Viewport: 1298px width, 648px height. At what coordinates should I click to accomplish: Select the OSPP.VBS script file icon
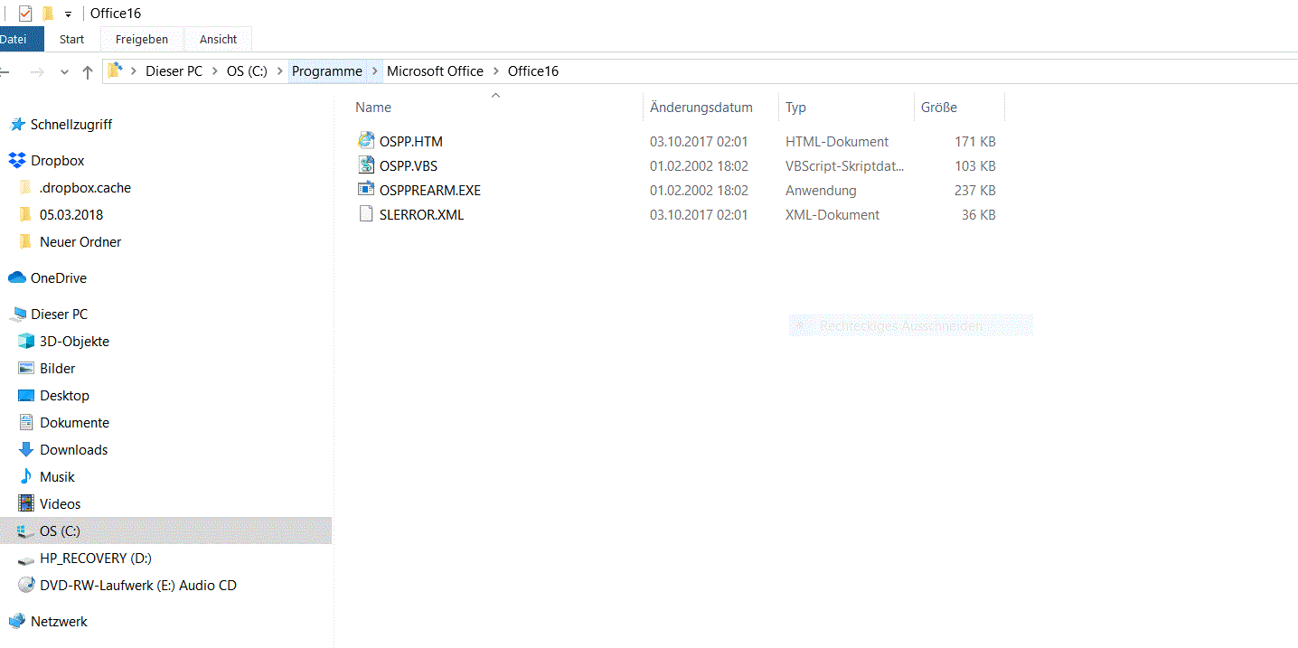365,165
